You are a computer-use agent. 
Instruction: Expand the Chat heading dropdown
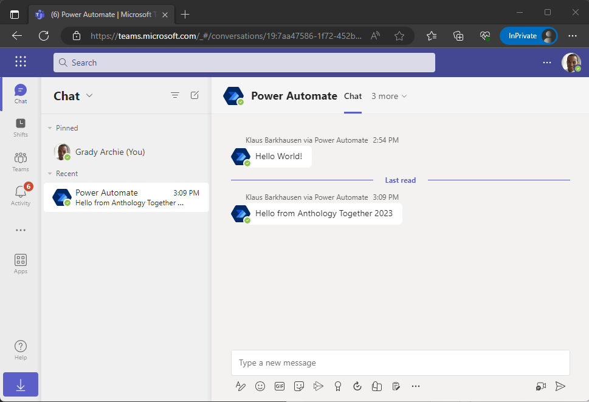(89, 95)
